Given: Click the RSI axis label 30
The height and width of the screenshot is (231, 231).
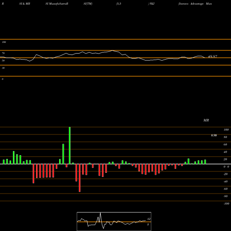Looking at the screenshot, I should click(x=3, y=68).
